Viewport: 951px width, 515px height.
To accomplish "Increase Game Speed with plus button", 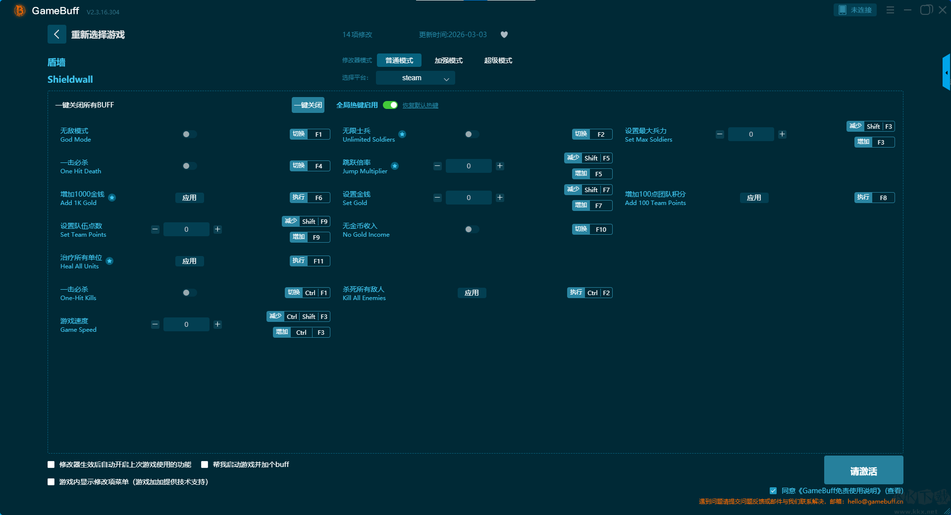I will click(217, 324).
